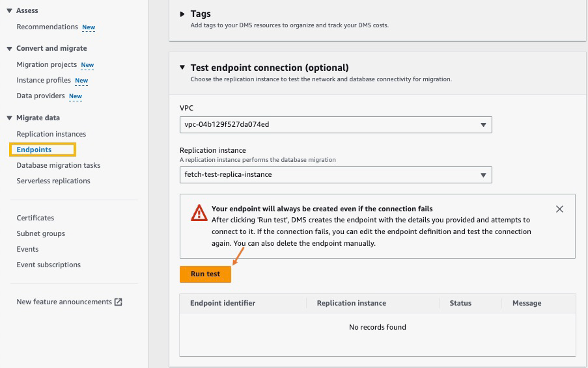Open Serverless replications page
This screenshot has height=368, width=588.
[x=53, y=181]
